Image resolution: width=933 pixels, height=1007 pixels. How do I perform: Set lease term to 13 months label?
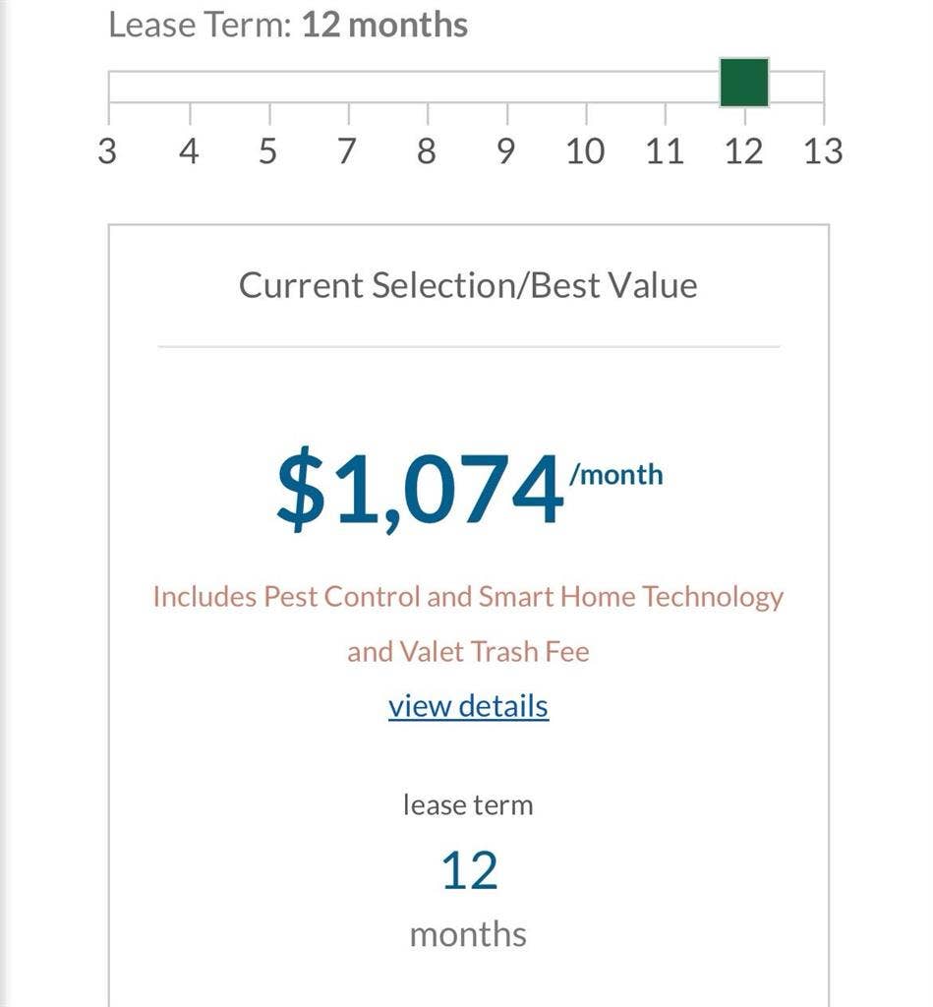[x=823, y=151]
